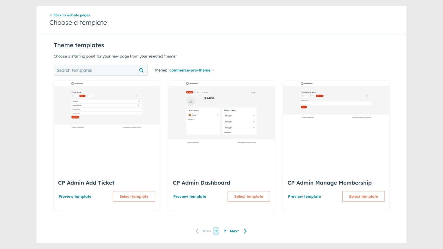This screenshot has height=249, width=443.
Task: Go to pagination page 1
Action: (x=216, y=231)
